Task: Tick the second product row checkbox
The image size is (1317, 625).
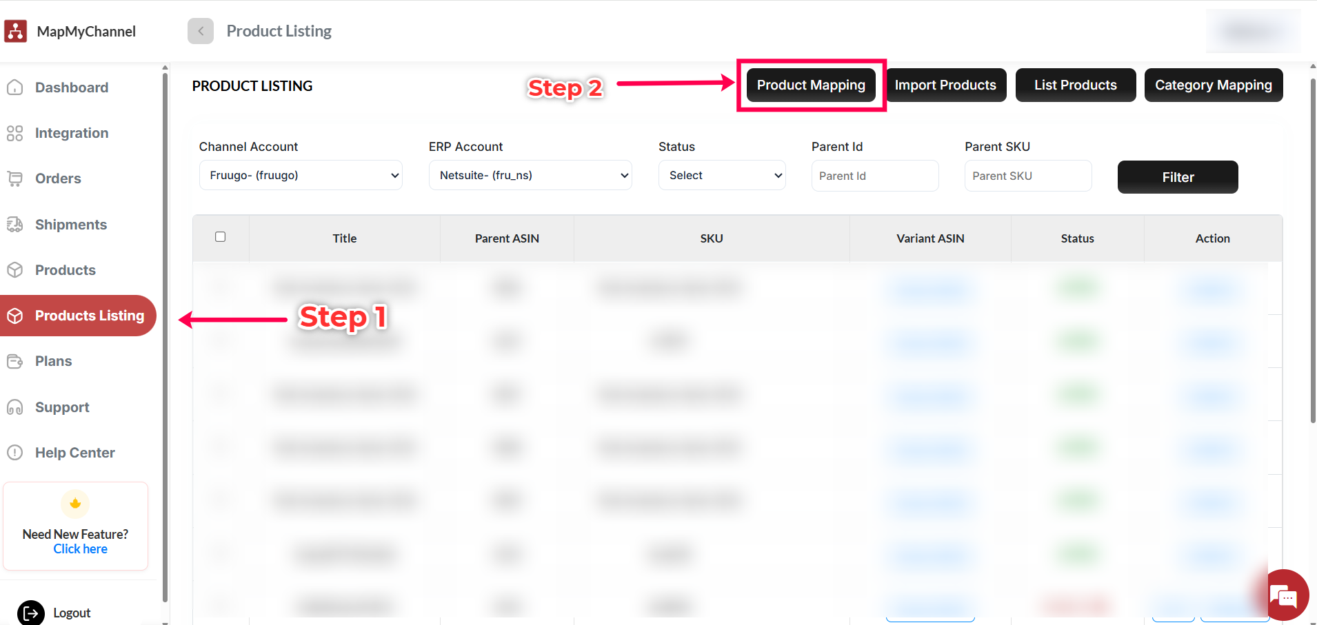Action: point(221,340)
